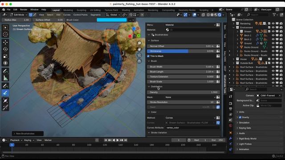Open the Scene properties tab icon
The image size is (285, 160).
(231, 120)
